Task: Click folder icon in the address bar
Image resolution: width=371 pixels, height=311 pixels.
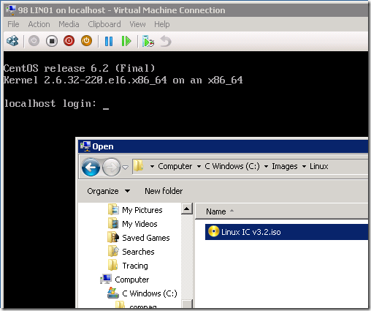Action: (x=138, y=166)
